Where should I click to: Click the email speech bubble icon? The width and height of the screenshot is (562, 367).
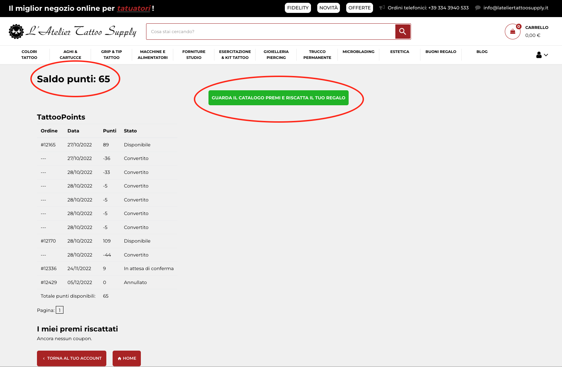478,8
